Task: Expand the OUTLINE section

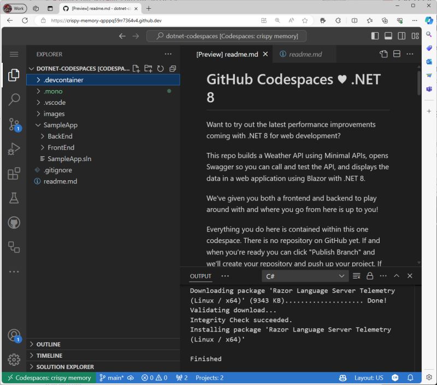Action: coord(50,344)
